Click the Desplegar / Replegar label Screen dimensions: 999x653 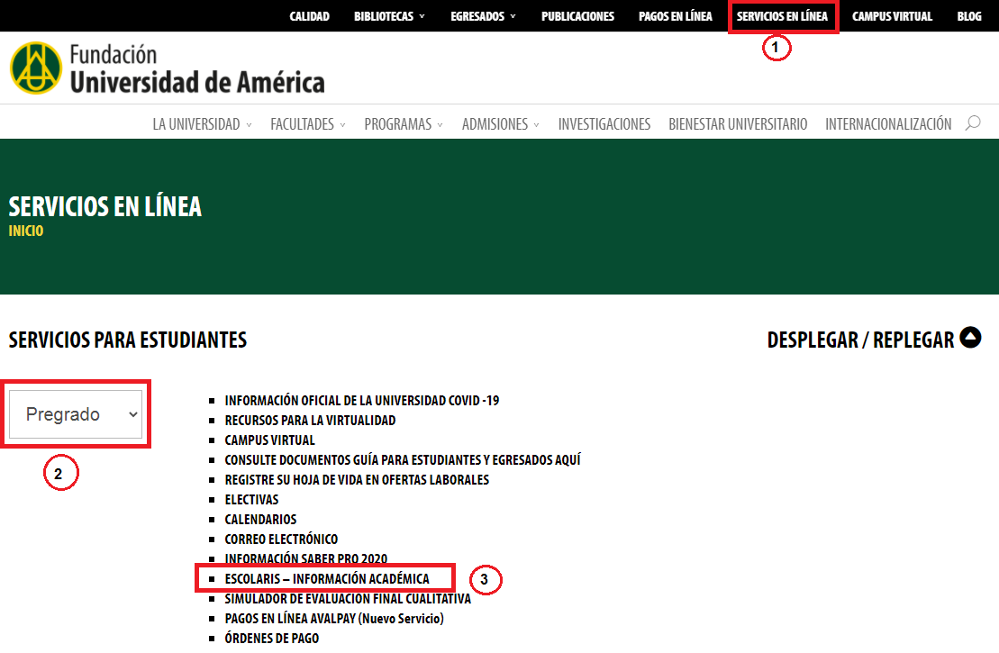tap(861, 340)
